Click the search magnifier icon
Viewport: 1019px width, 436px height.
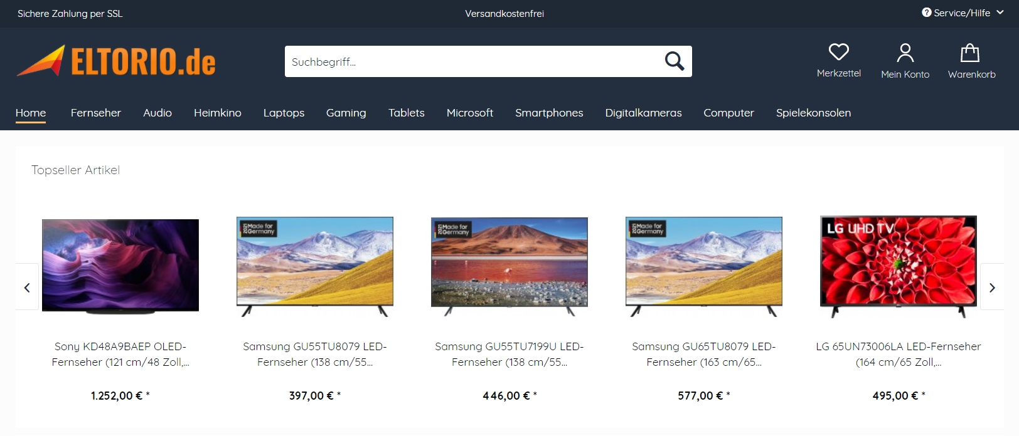click(675, 61)
